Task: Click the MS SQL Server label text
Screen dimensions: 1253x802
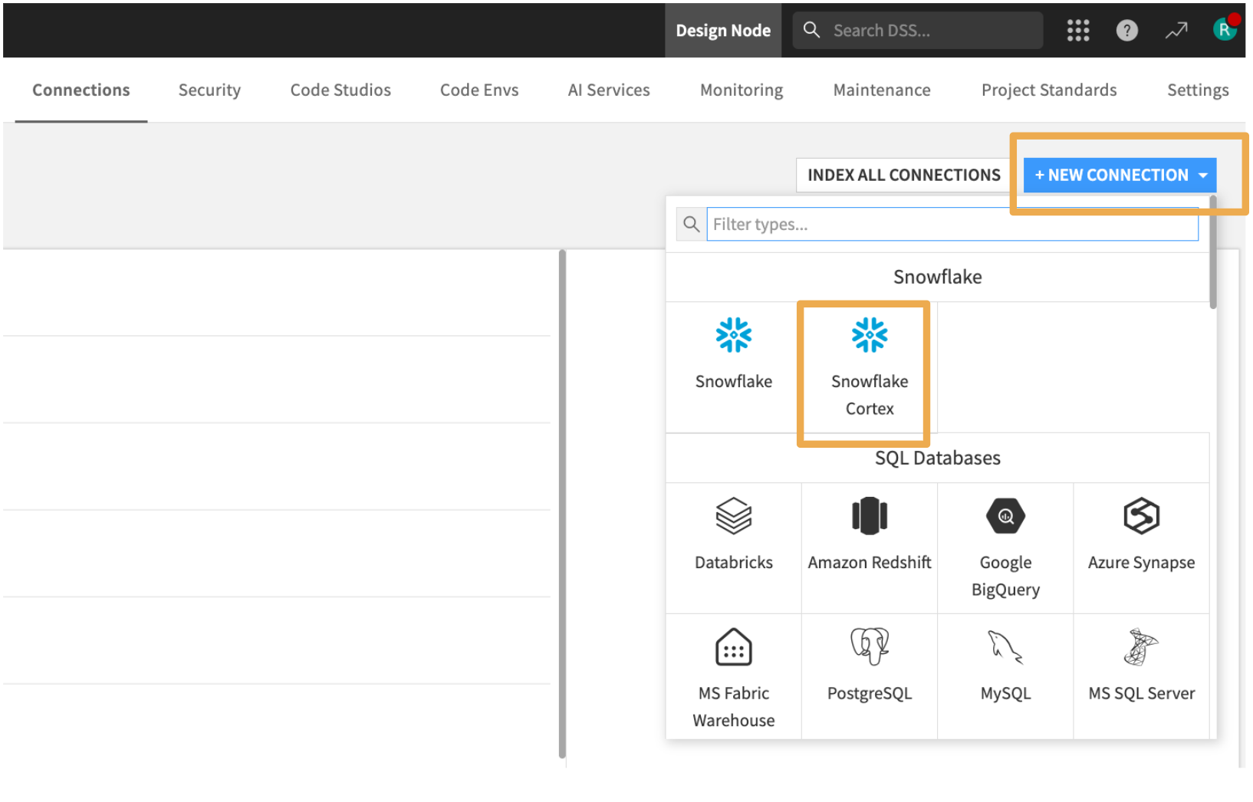Action: [1141, 693]
